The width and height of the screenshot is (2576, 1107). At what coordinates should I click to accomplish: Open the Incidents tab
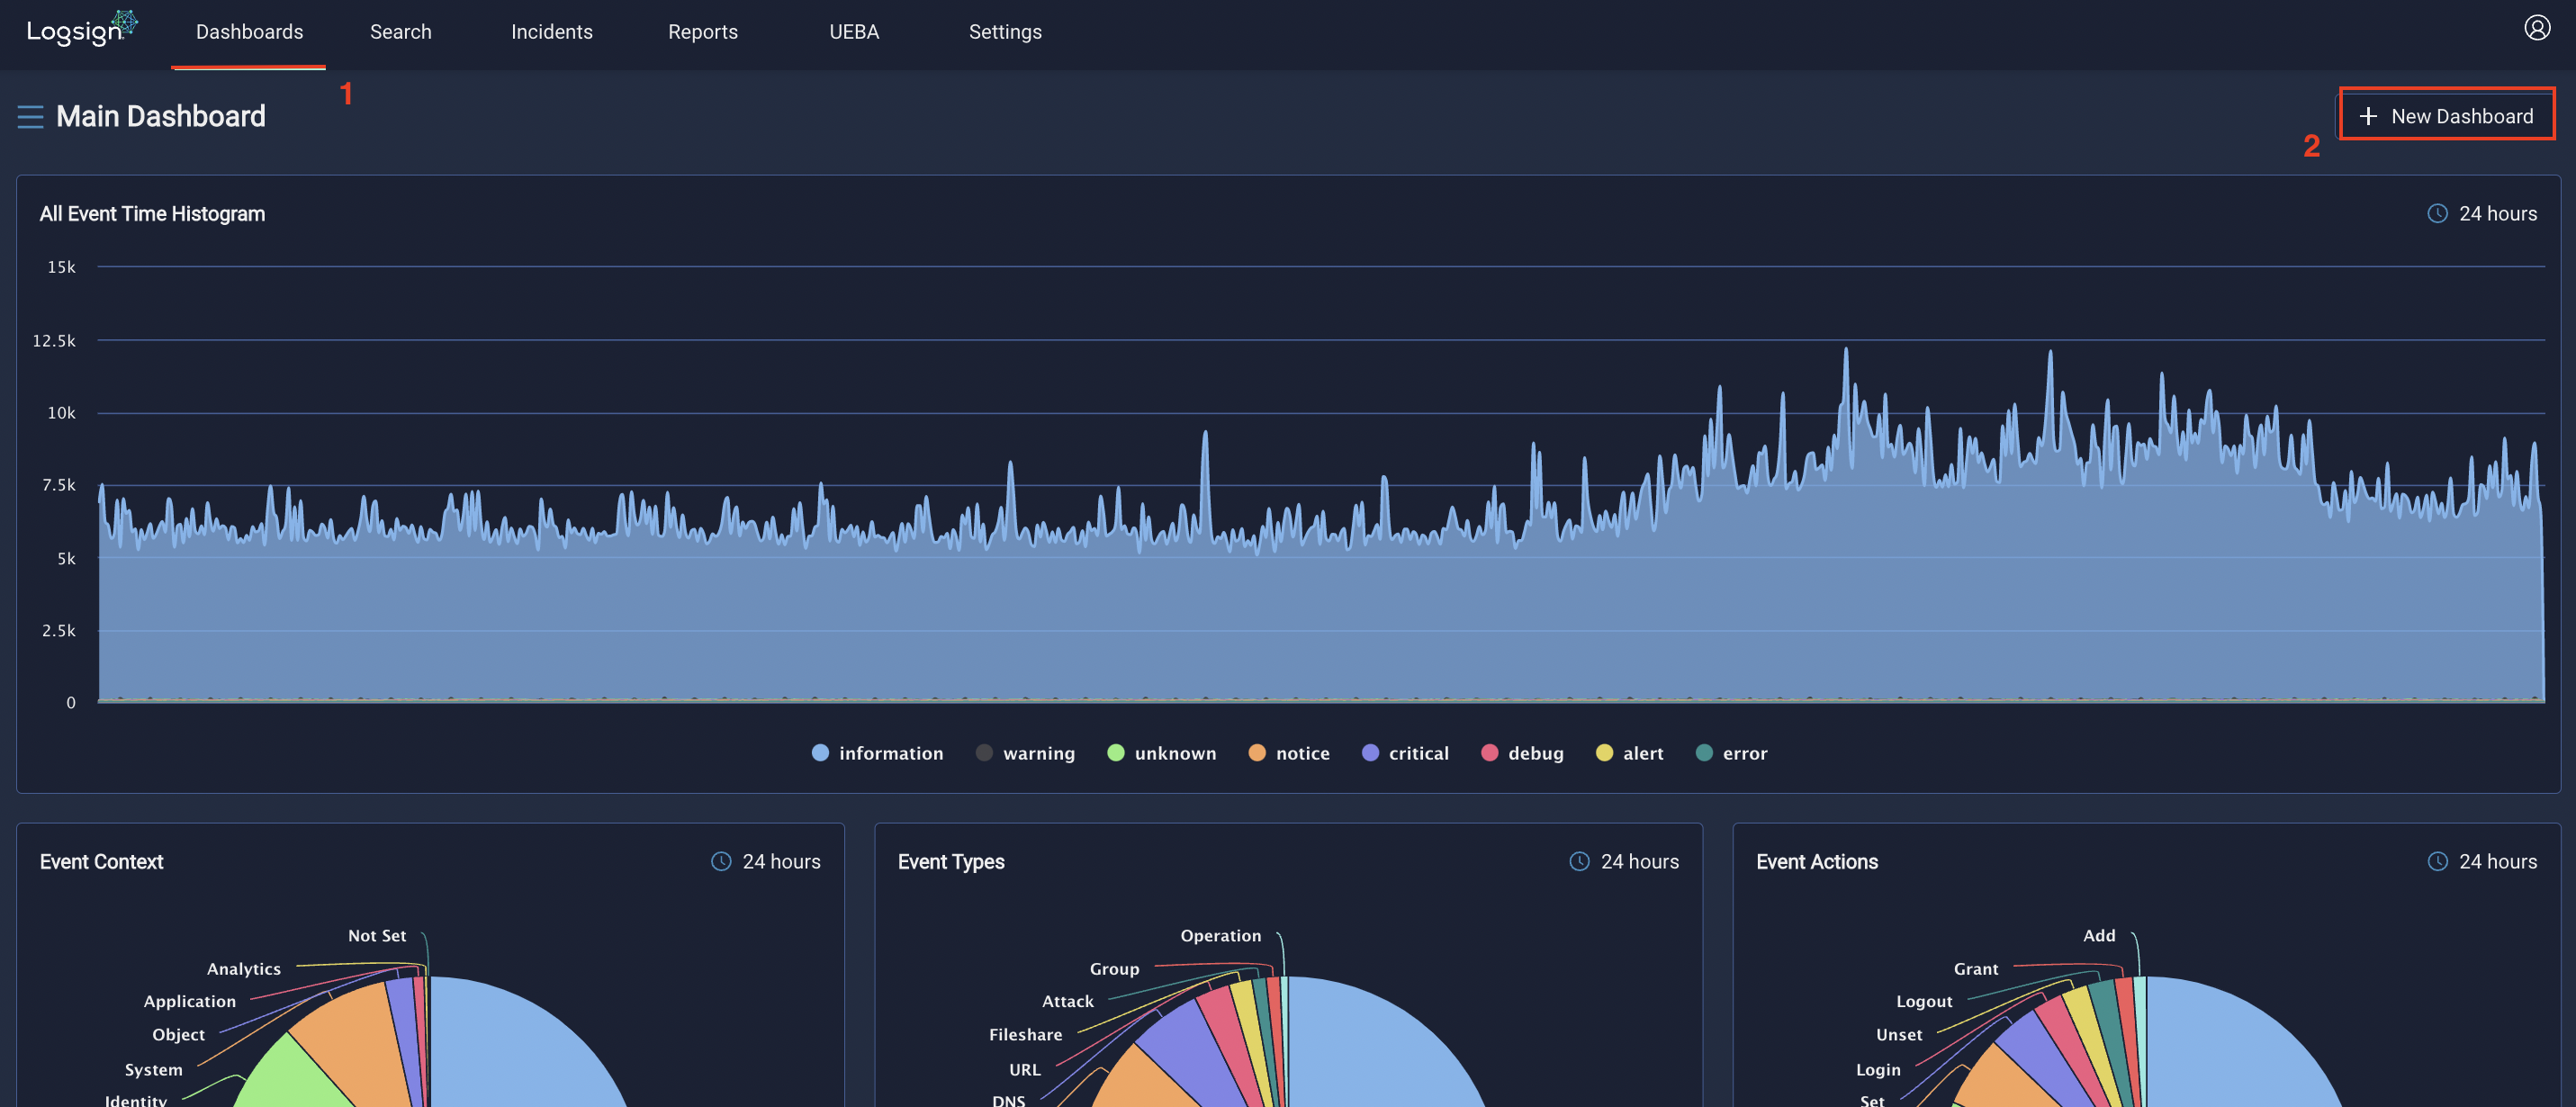pos(551,32)
